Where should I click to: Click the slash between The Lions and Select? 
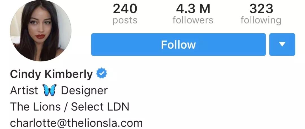[x=66, y=107]
